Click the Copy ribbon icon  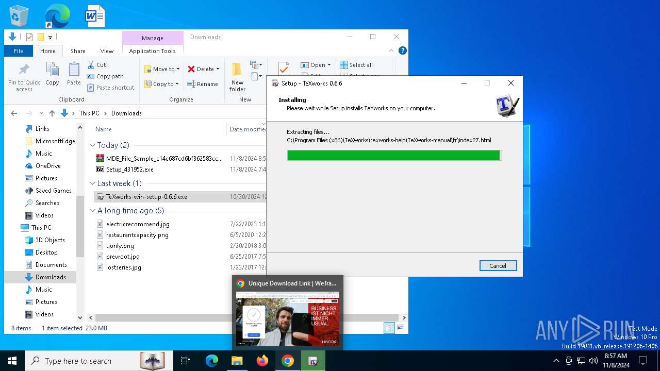point(52,74)
